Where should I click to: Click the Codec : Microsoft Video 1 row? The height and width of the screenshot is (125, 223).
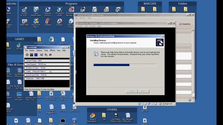[47, 72]
